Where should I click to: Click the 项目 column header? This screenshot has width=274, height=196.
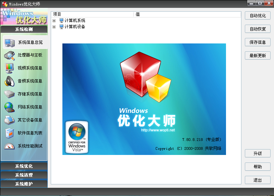pos(92,14)
